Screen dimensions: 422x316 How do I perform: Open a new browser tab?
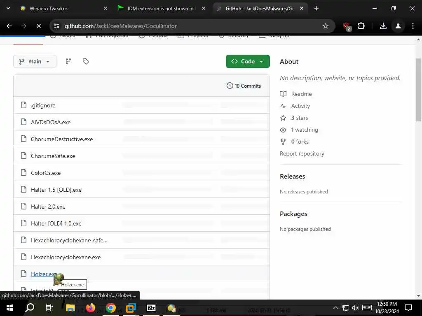coord(316,8)
